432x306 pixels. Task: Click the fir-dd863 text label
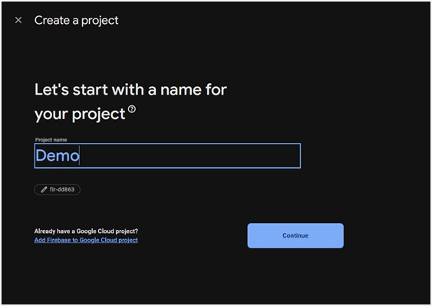pyautogui.click(x=62, y=189)
